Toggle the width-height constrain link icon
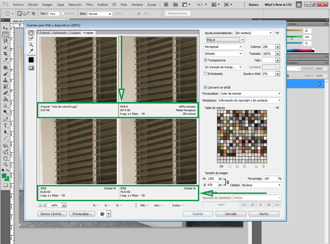The image size is (330, 244). pyautogui.click(x=228, y=181)
